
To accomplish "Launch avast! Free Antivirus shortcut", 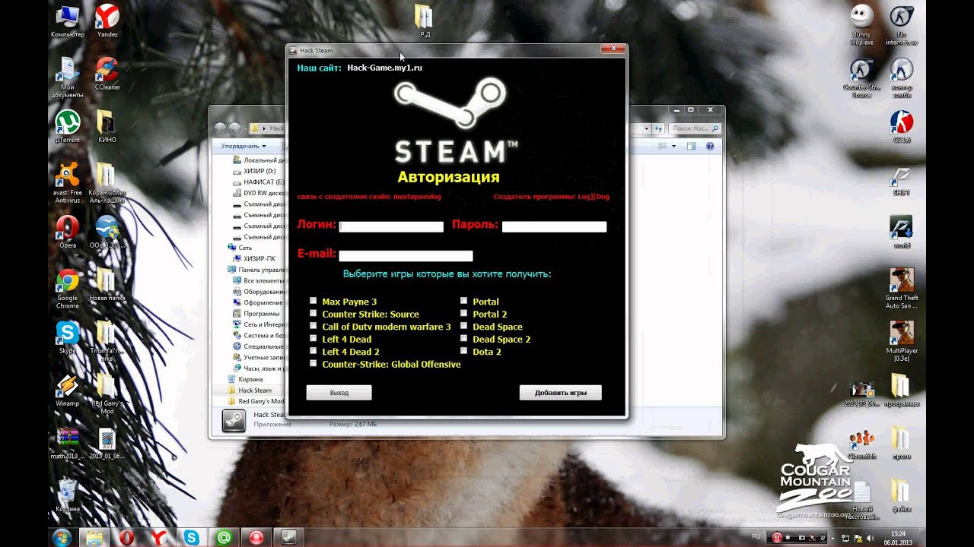I will 67,184.
